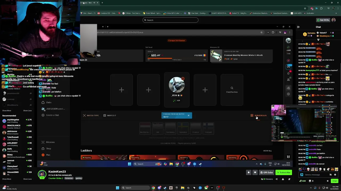Open MATCH TYPE selector in stream
Screen dimensions: 341x191
tap(91, 115)
